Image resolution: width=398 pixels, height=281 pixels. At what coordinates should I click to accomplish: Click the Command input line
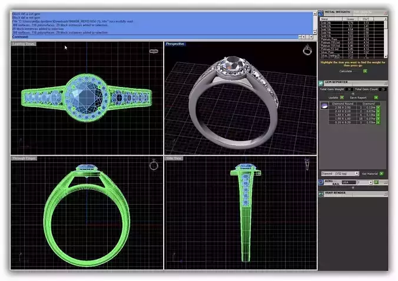155,37
